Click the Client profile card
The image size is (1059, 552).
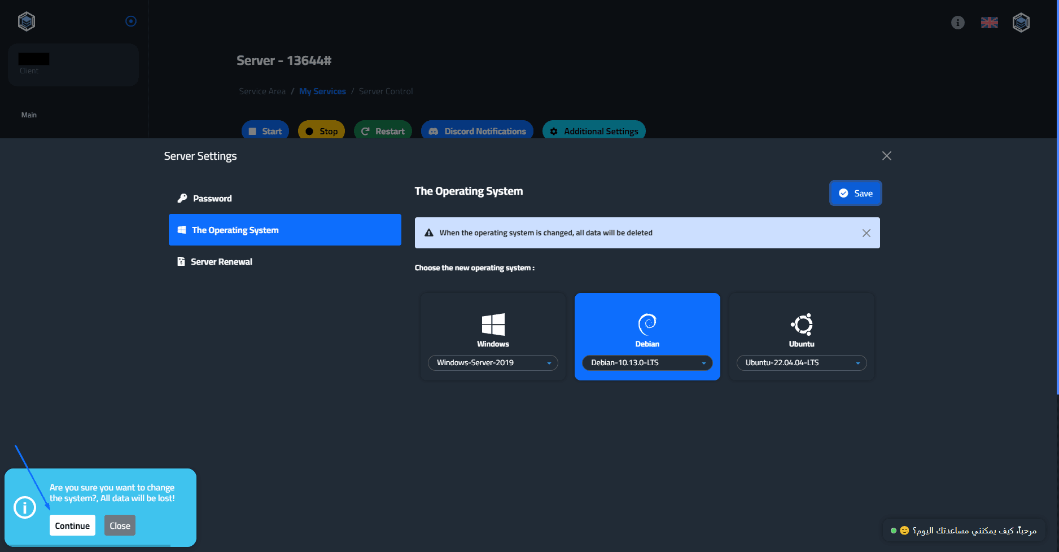73,64
